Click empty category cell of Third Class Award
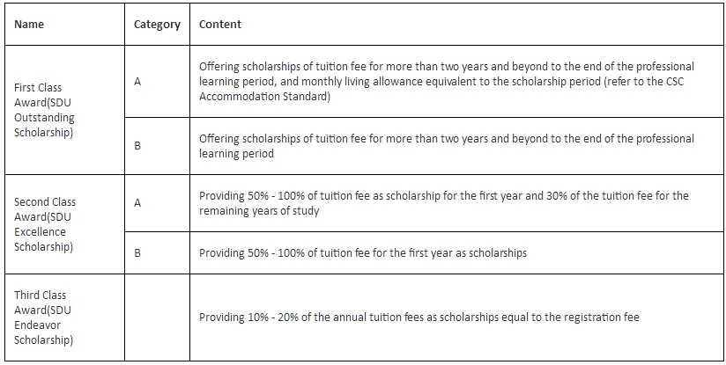This screenshot has height=365, width=726. [x=157, y=318]
